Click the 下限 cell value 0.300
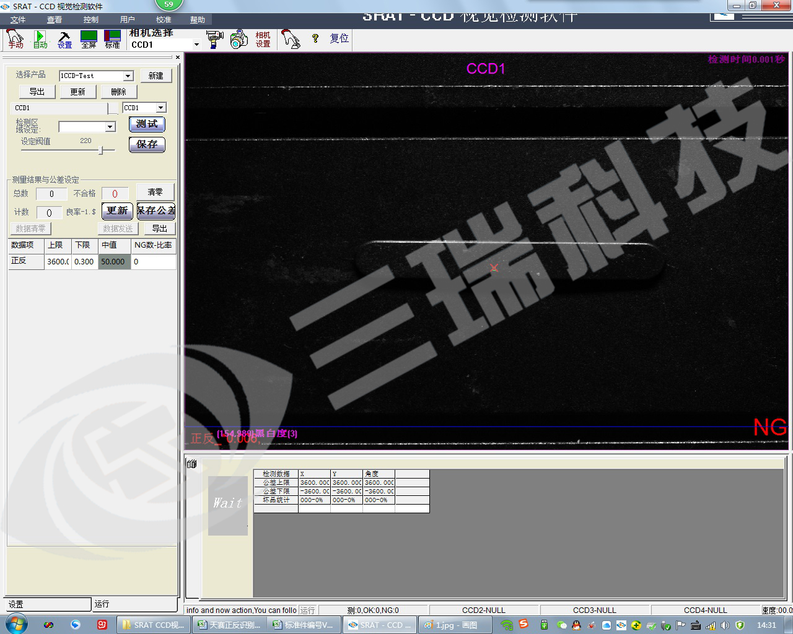The image size is (793, 634). [84, 262]
